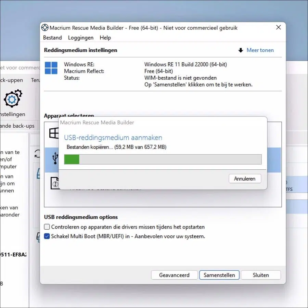Click refresh icon in background Reflect window
This screenshot has height=308, width=308.
pos(37,154)
